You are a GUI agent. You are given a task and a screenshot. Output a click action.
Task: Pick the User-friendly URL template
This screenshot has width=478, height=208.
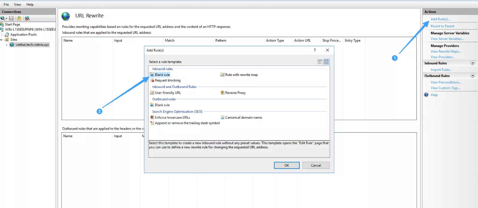pyautogui.click(x=168, y=93)
